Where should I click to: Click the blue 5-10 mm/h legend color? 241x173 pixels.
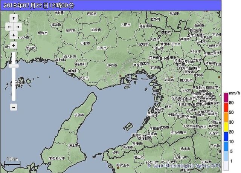(x=226, y=146)
